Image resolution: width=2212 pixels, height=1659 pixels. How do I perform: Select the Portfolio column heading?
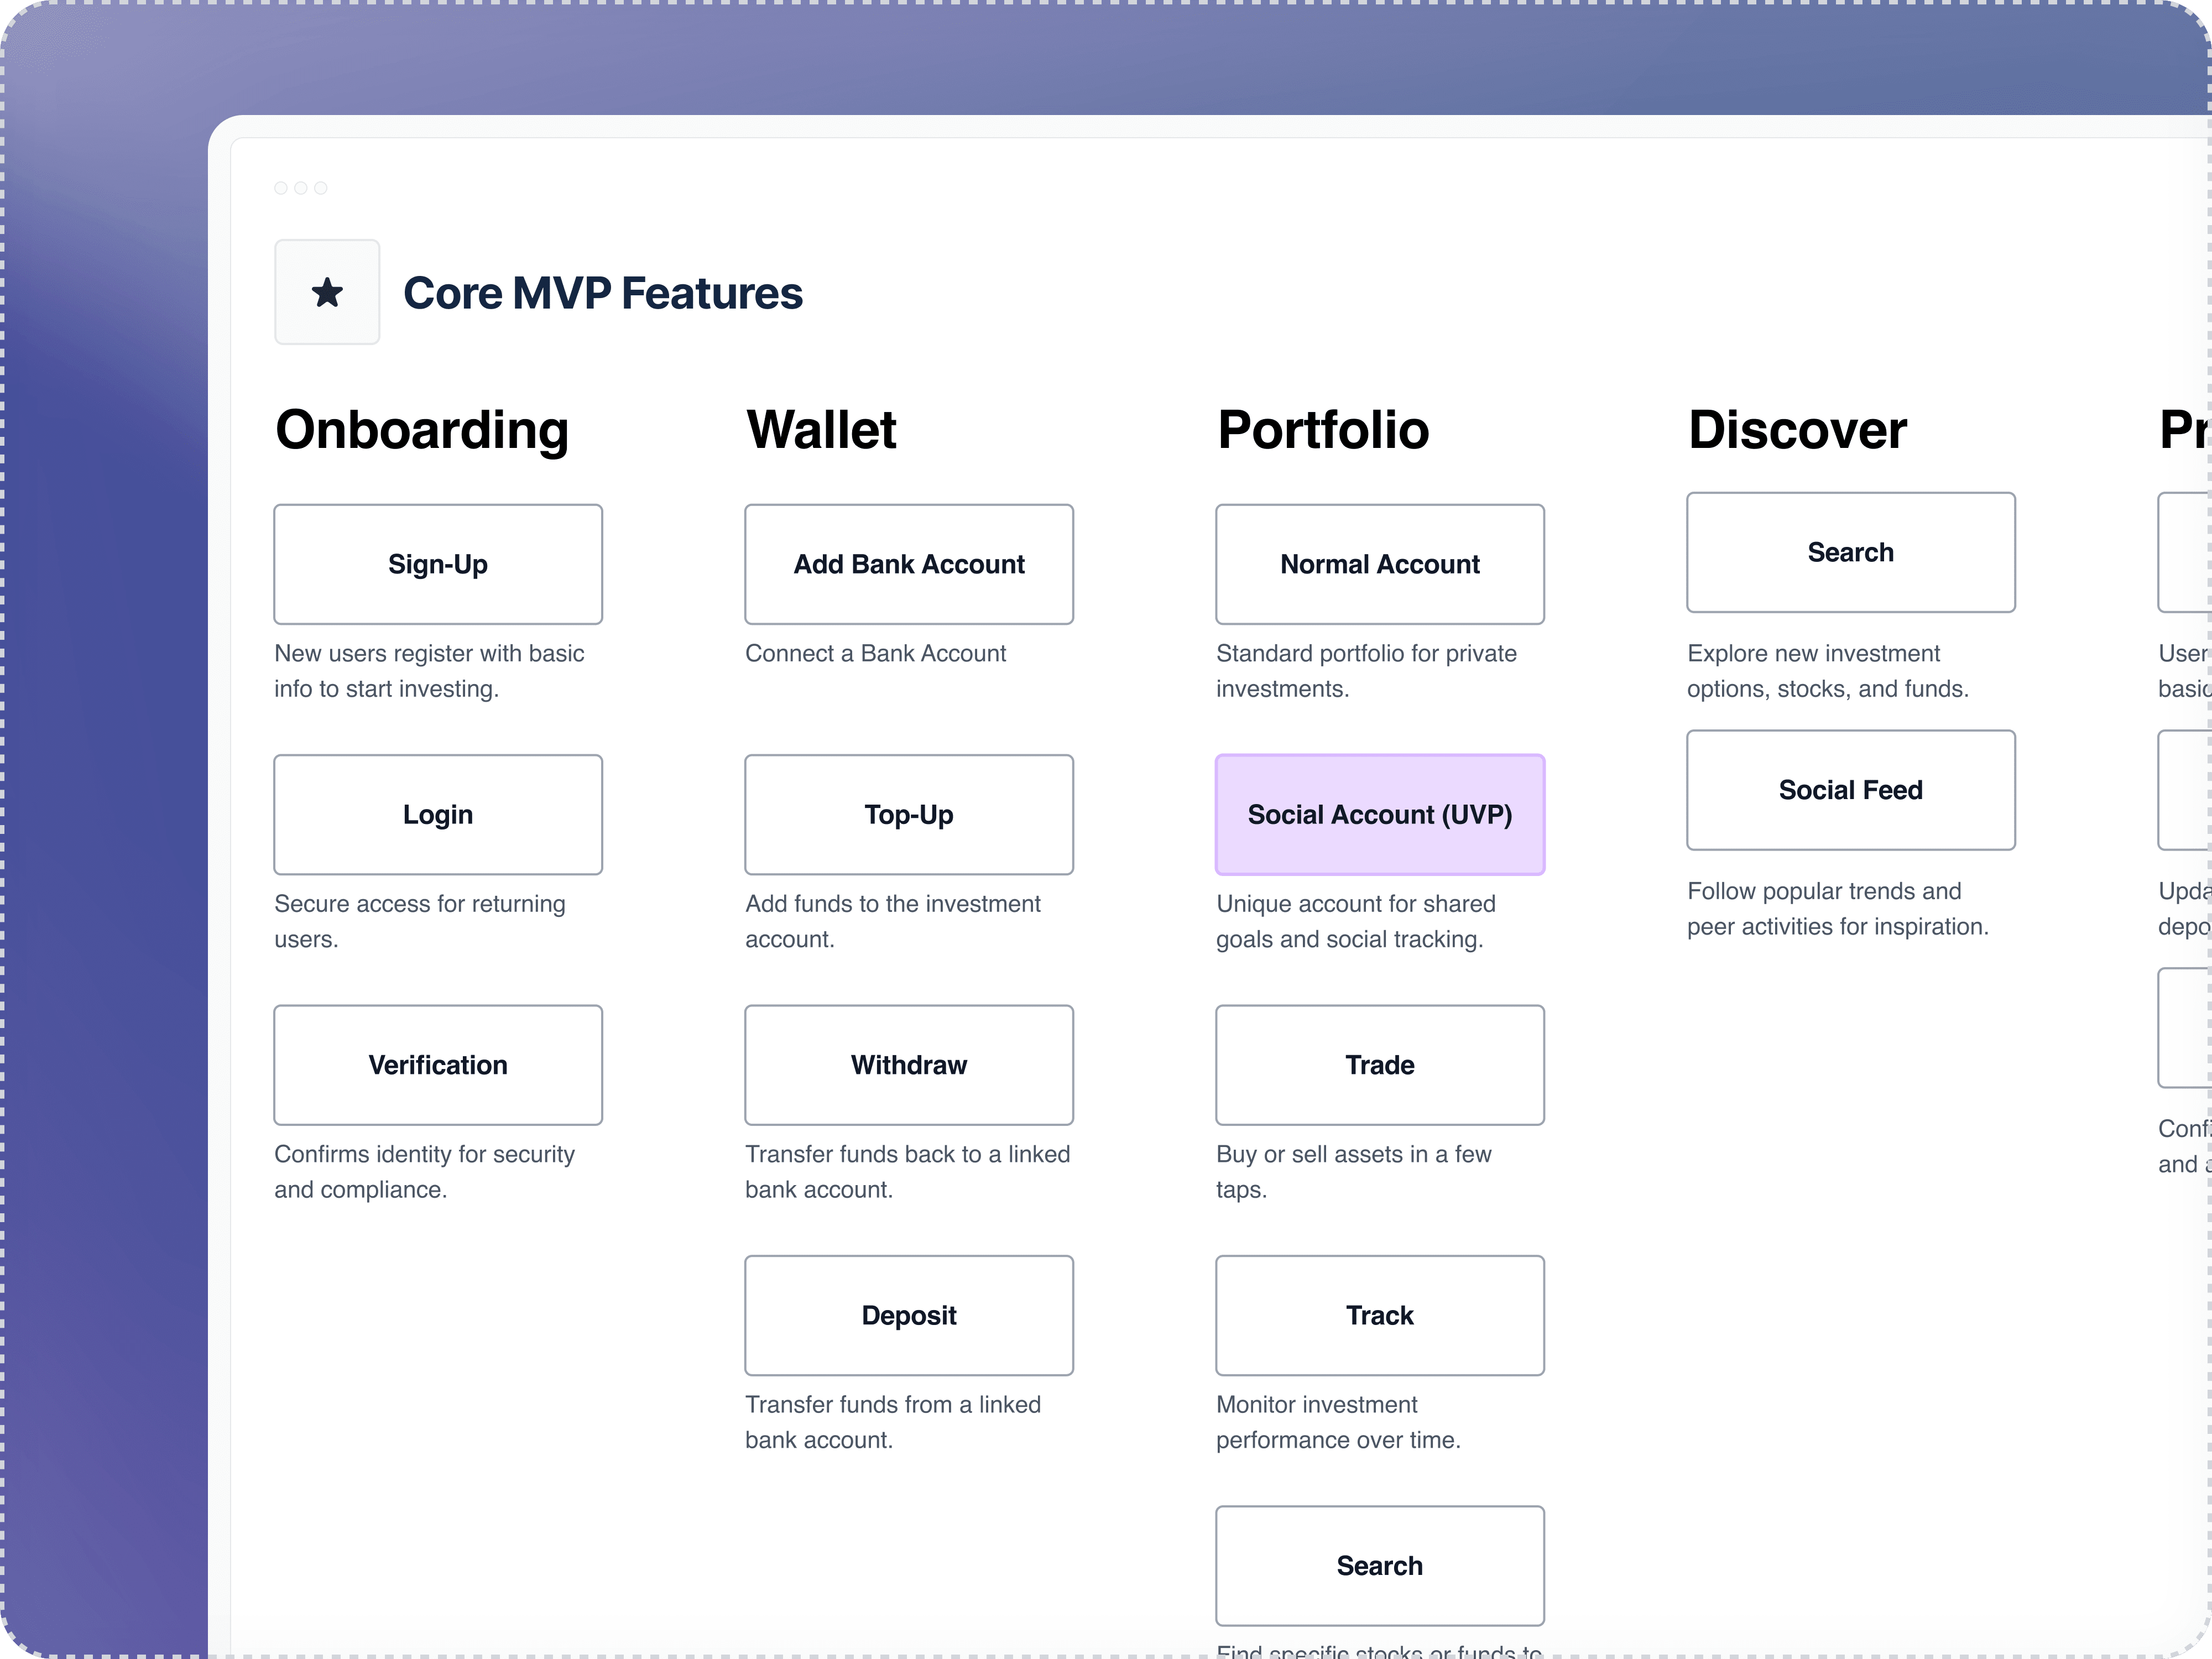(1323, 430)
